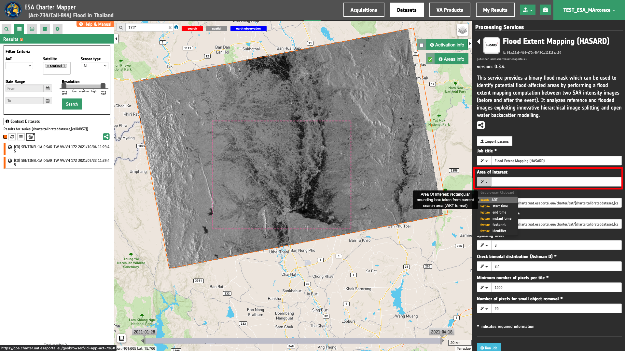Open the Ashman D wand dropdown

[484, 266]
